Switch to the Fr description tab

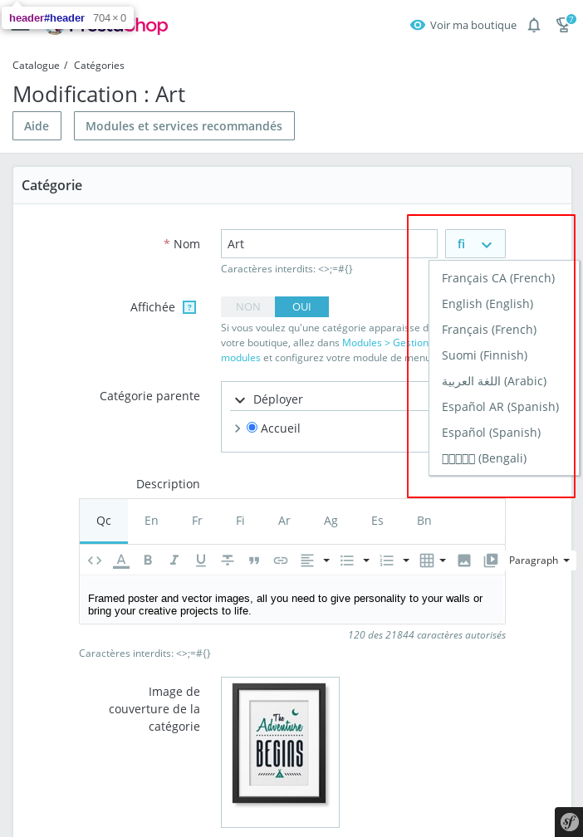(197, 521)
